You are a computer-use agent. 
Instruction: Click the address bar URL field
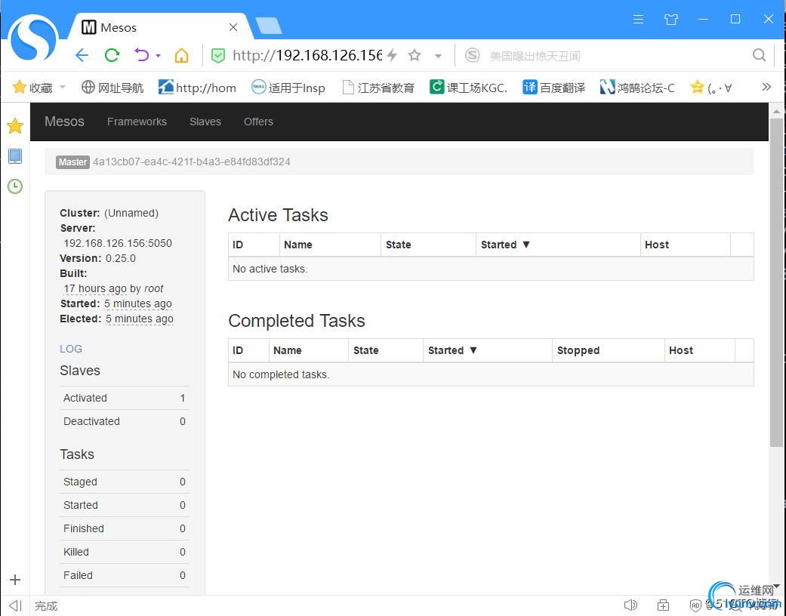(307, 55)
